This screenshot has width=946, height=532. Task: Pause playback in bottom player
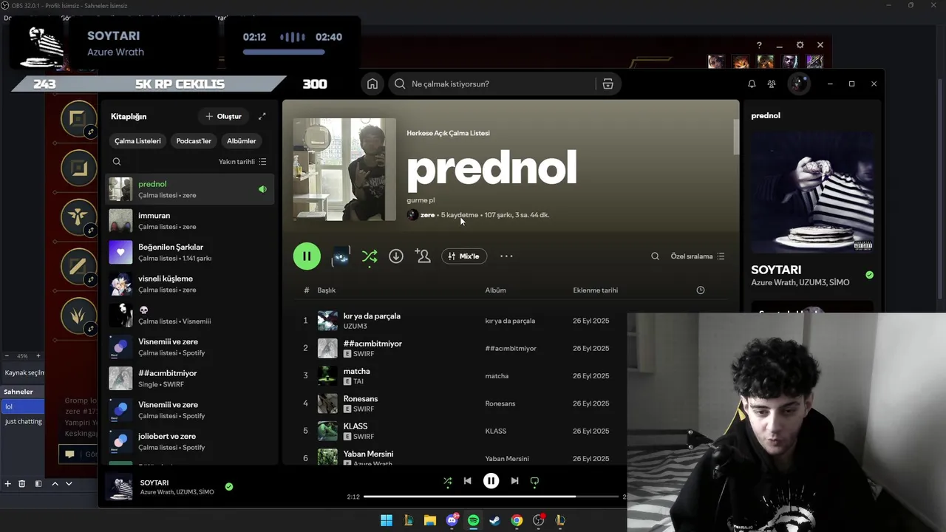click(x=491, y=481)
